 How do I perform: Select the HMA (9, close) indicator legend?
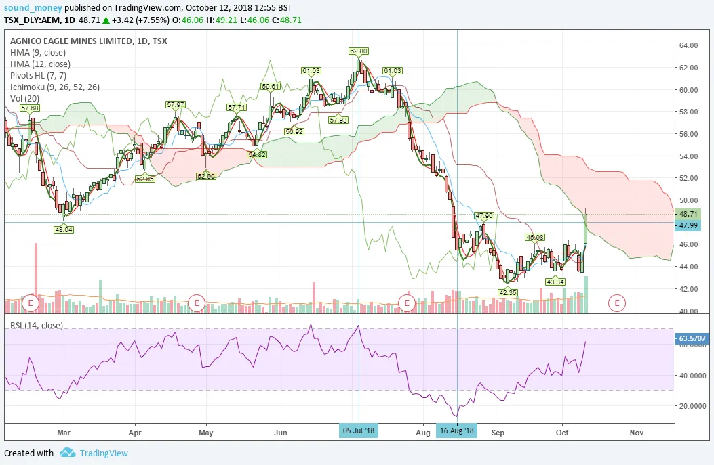(x=38, y=52)
